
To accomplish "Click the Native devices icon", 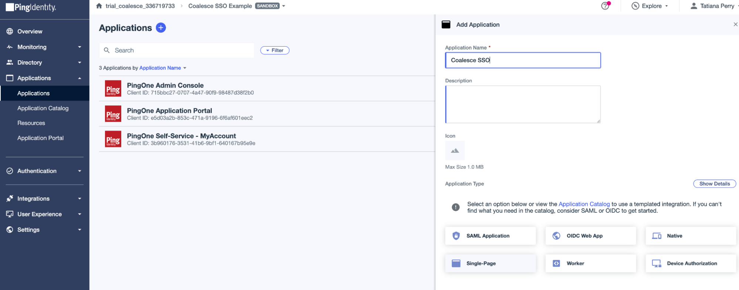I will coord(657,236).
